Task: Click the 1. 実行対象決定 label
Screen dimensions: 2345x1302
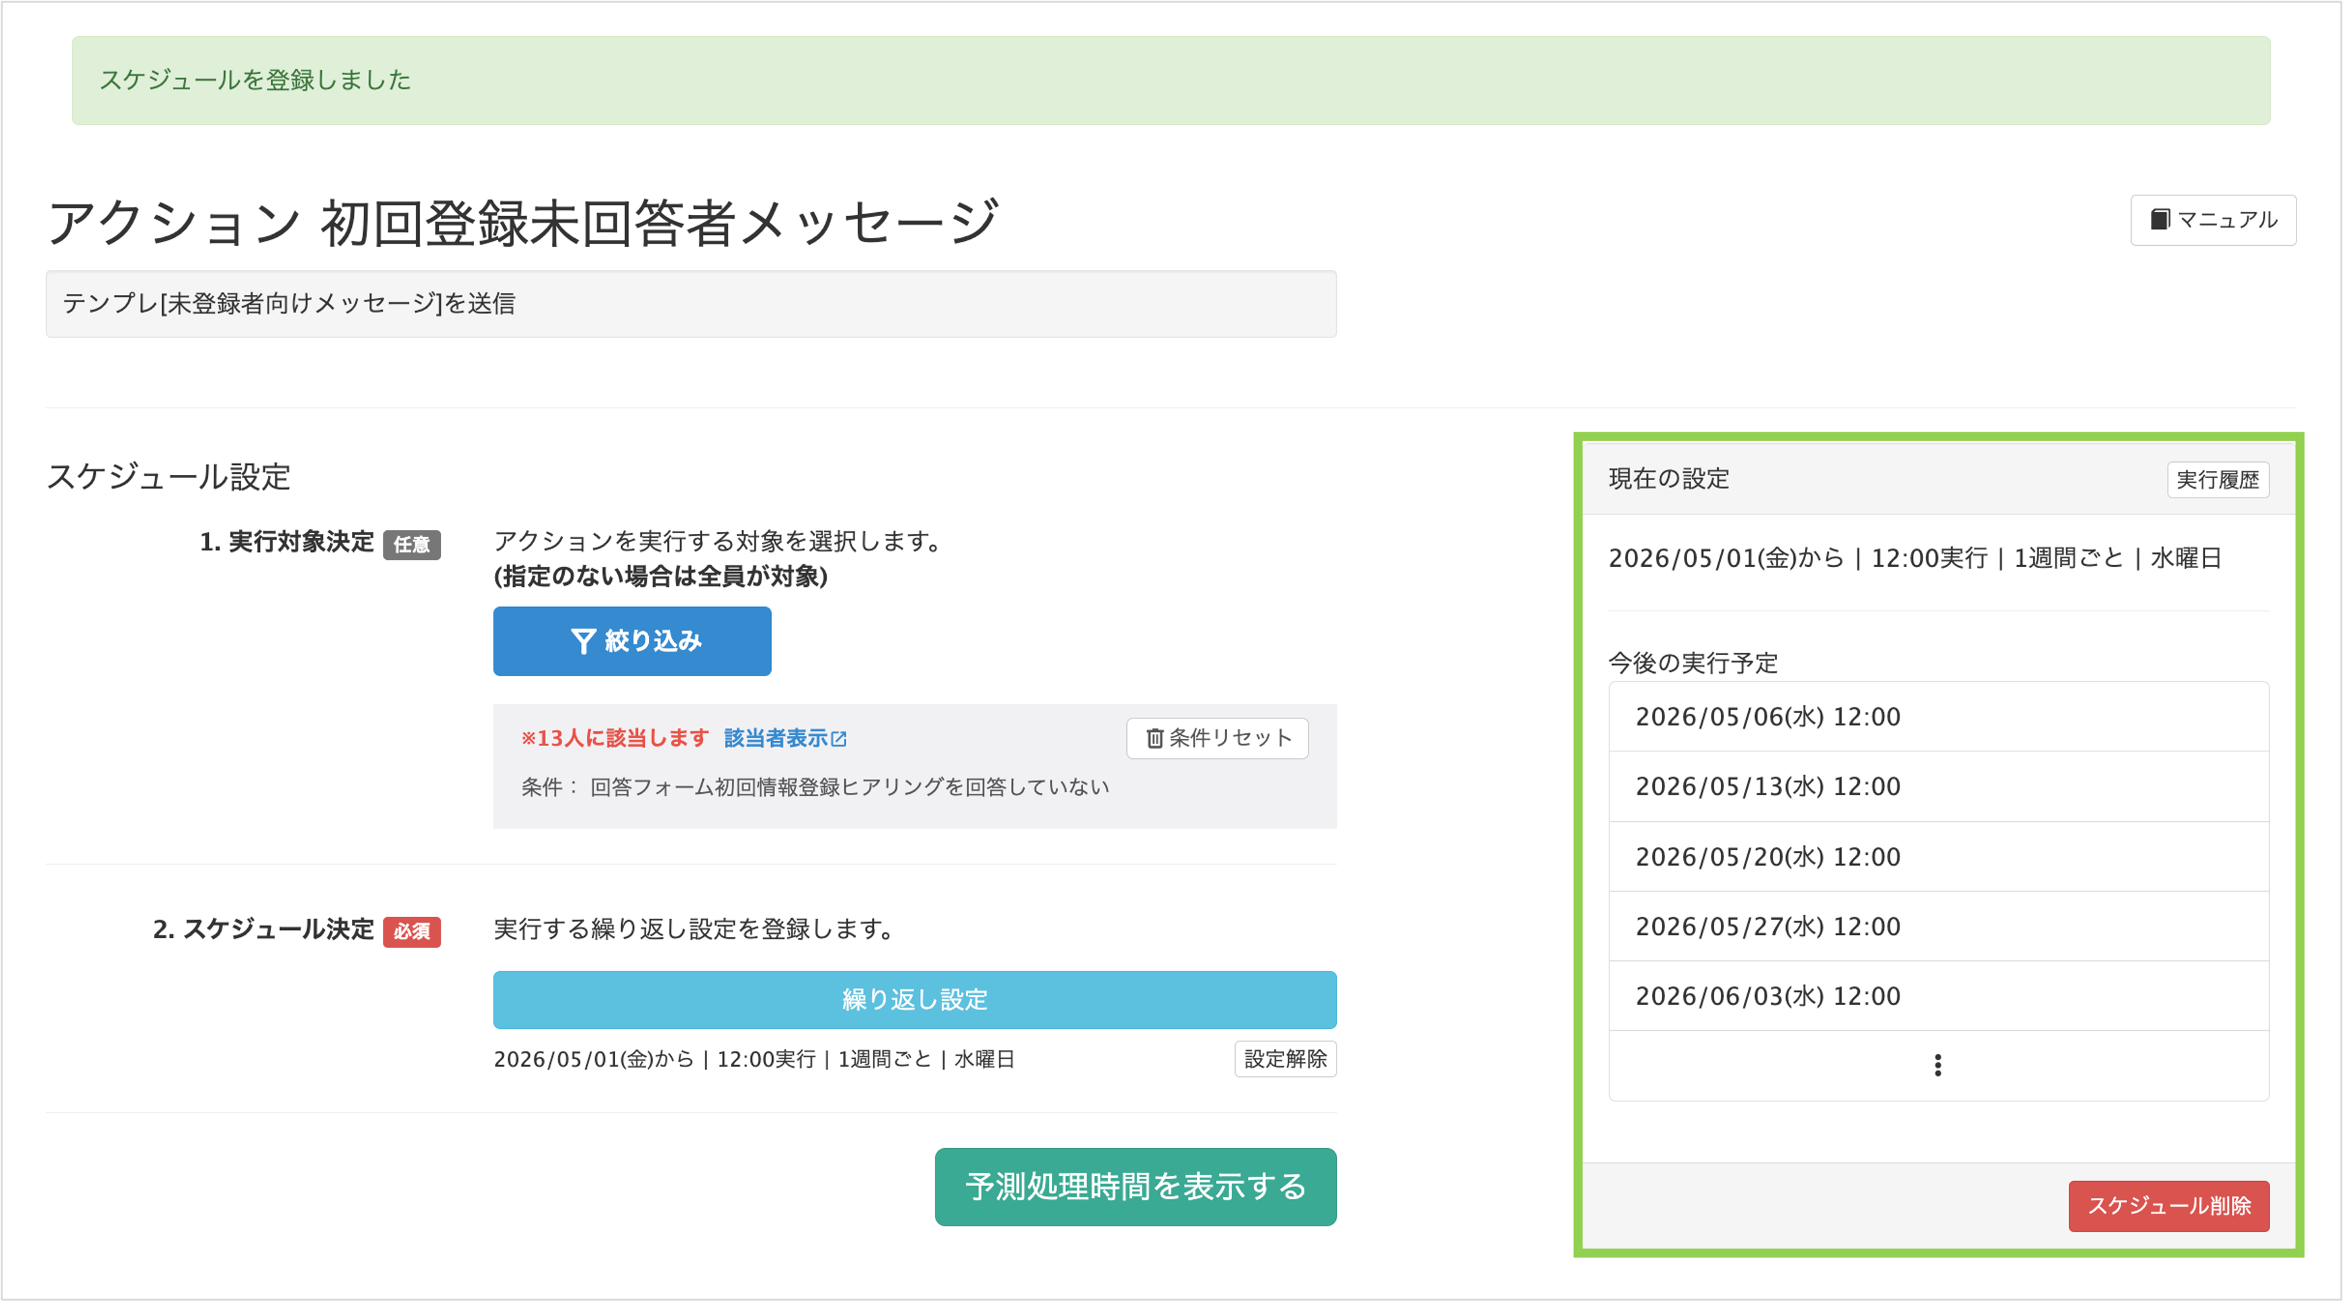Action: (287, 542)
